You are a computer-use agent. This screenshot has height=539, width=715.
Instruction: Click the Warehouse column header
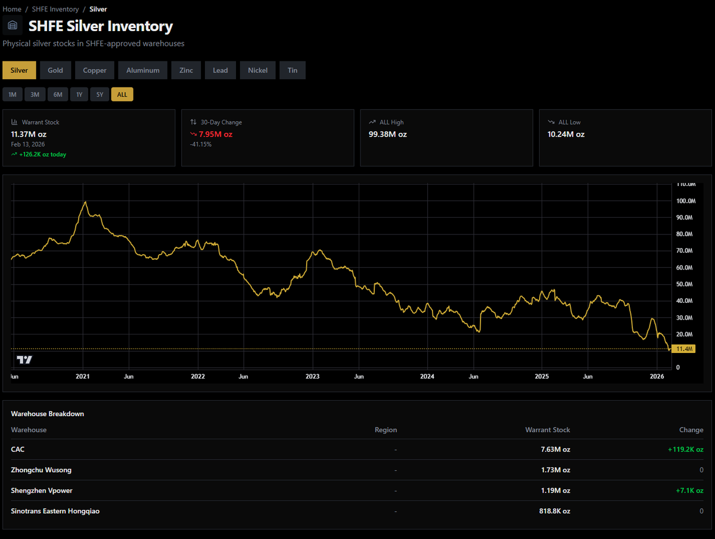click(x=29, y=430)
